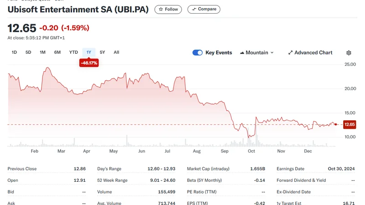The height and width of the screenshot is (205, 365).
Task: Select the 5D time range
Action: (x=28, y=52)
